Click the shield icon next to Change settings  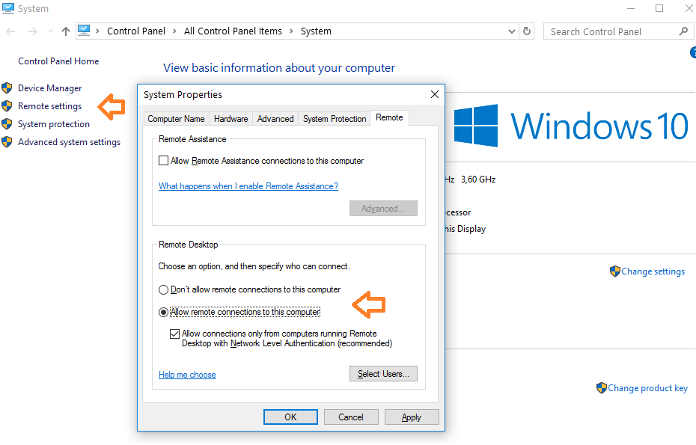(615, 271)
